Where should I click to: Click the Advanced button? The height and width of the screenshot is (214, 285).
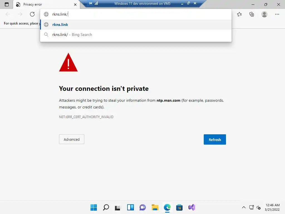[x=72, y=139]
